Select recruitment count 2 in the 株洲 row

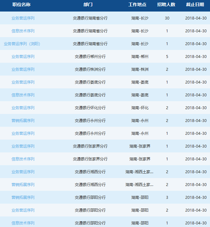pos(167,69)
